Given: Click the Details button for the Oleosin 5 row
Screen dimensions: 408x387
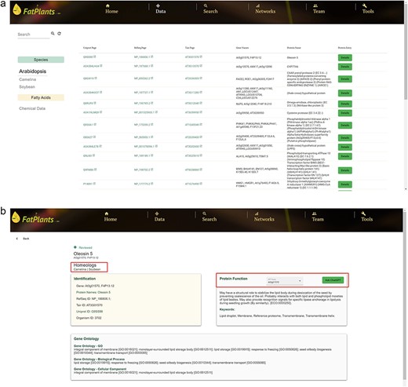Looking at the screenshot, I should (344, 57).
